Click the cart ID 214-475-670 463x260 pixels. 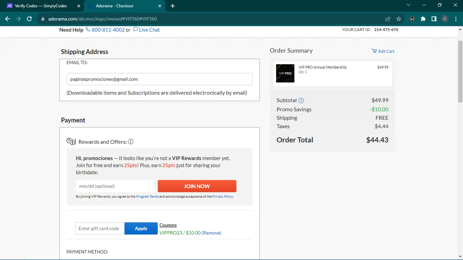pos(386,30)
